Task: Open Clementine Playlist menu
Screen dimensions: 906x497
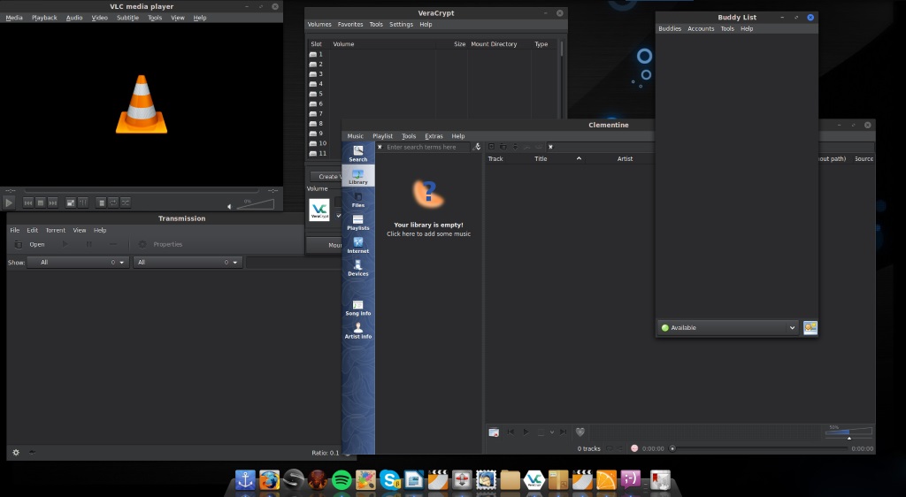Action: [x=382, y=136]
